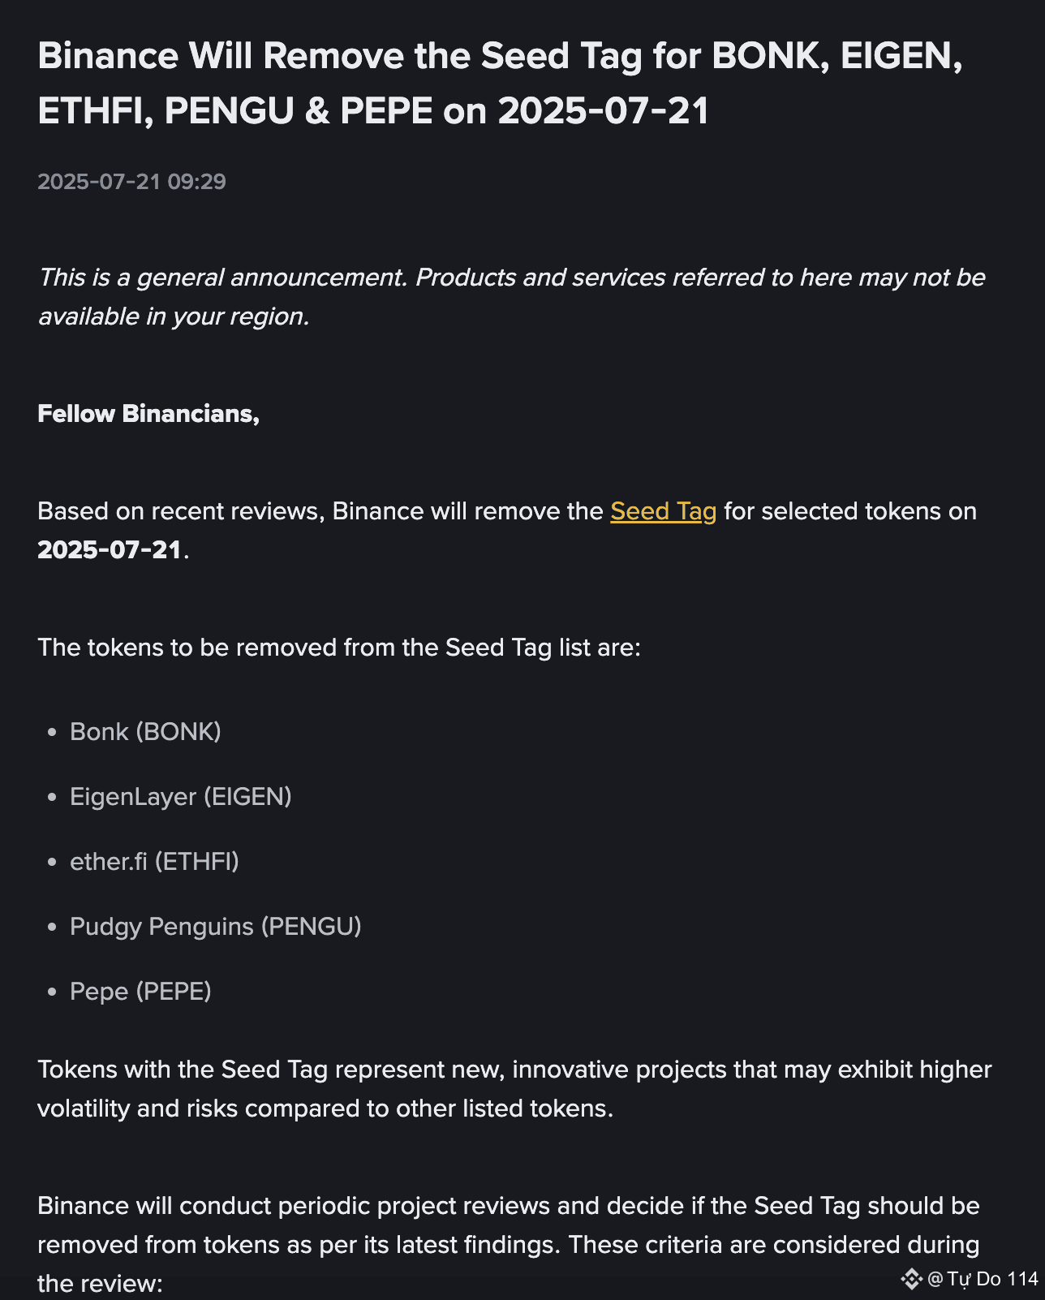The width and height of the screenshot is (1045, 1300).
Task: Select the ether.fi (ETHFI) list item
Action: [154, 862]
